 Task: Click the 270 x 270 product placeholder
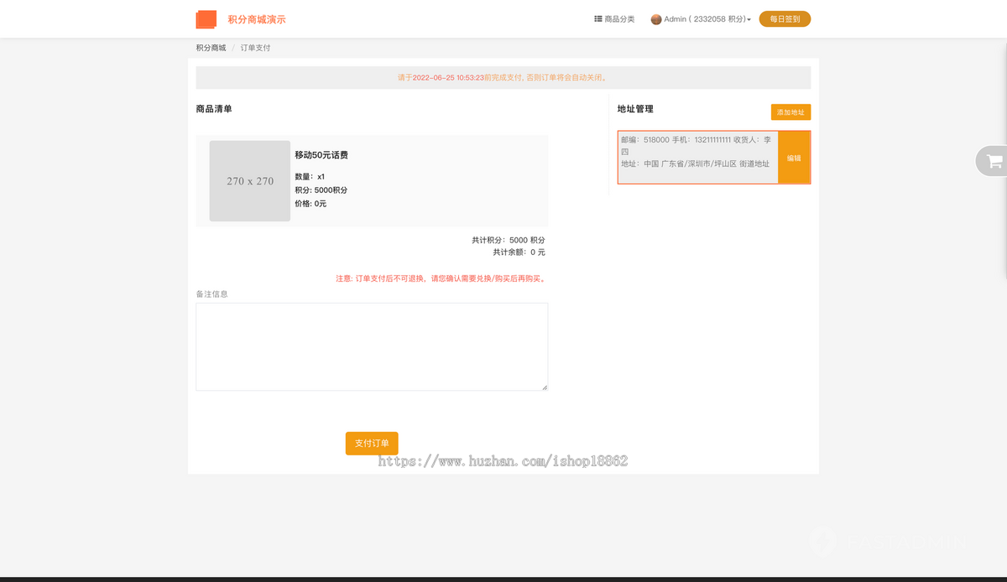[x=249, y=180]
